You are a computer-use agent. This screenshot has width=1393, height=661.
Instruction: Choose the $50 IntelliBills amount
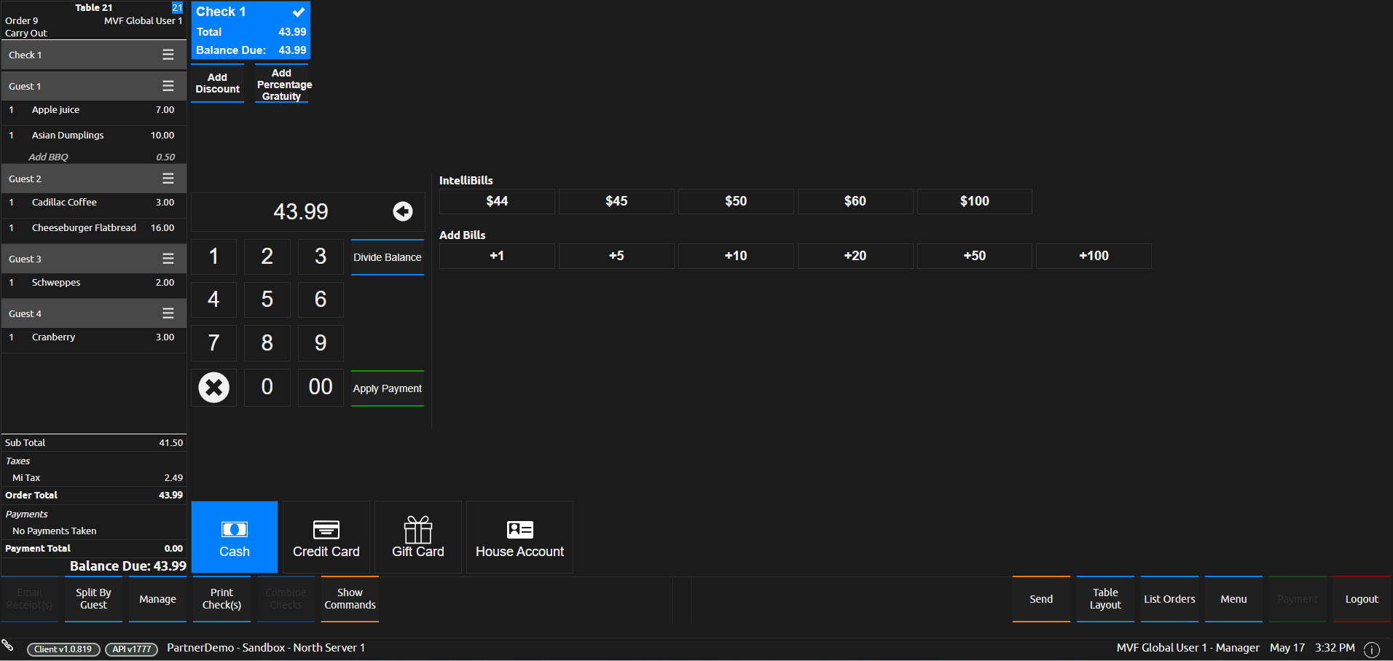[736, 201]
